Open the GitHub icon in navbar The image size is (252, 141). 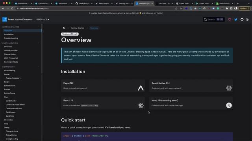(242, 20)
